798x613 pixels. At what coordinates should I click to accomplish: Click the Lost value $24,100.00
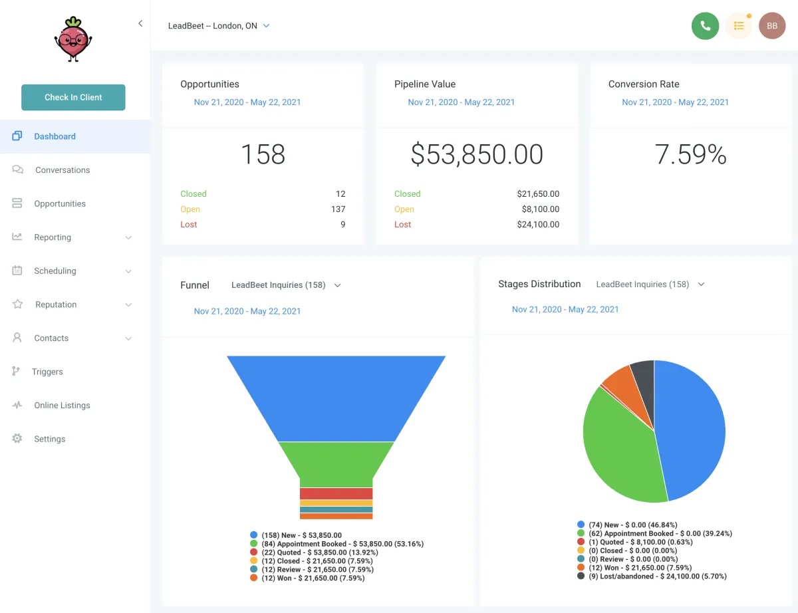(x=538, y=225)
